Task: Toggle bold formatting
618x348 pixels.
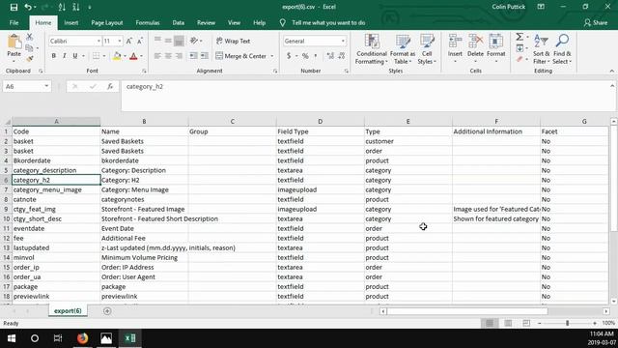Action: point(54,56)
